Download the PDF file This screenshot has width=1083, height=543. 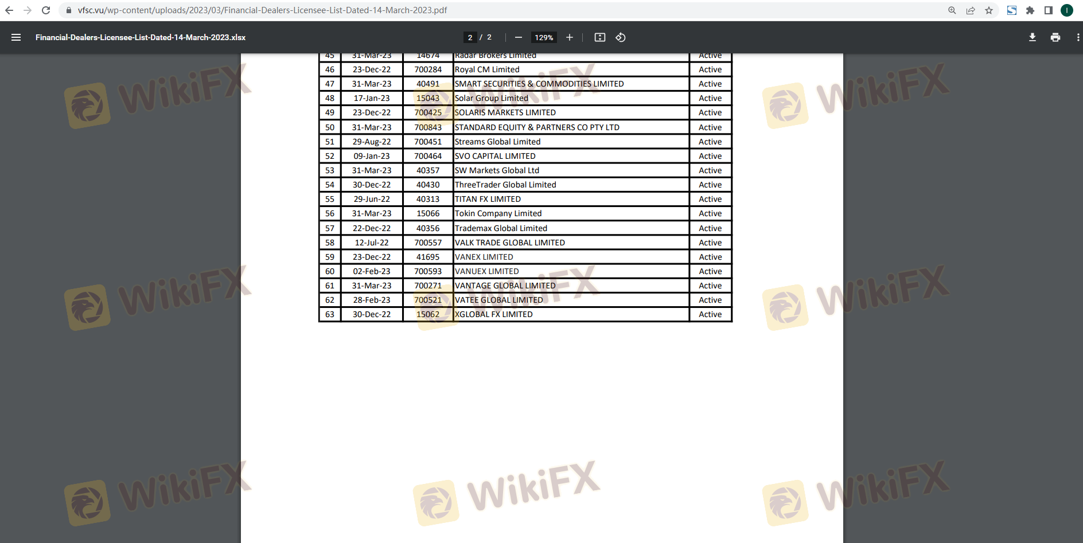pos(1033,37)
